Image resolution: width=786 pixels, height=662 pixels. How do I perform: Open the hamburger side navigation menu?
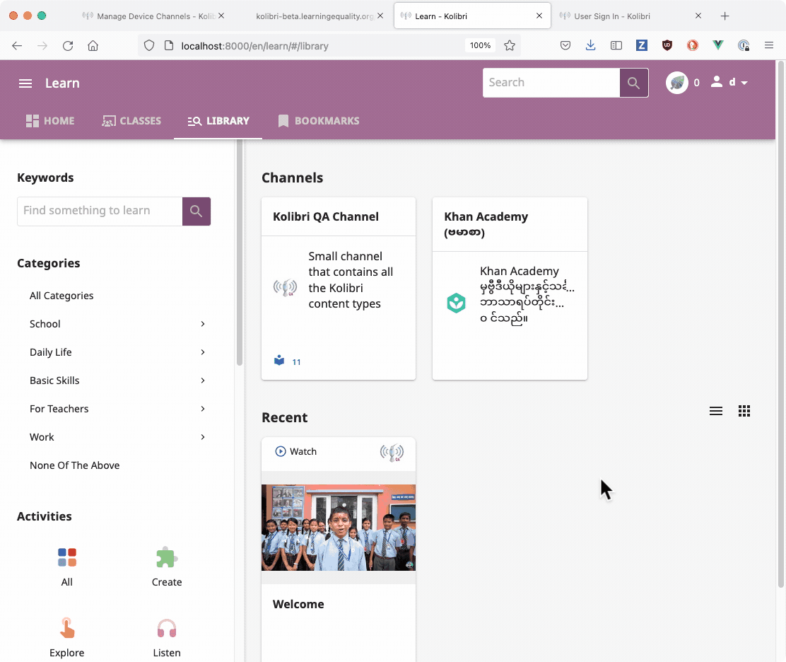pos(25,83)
